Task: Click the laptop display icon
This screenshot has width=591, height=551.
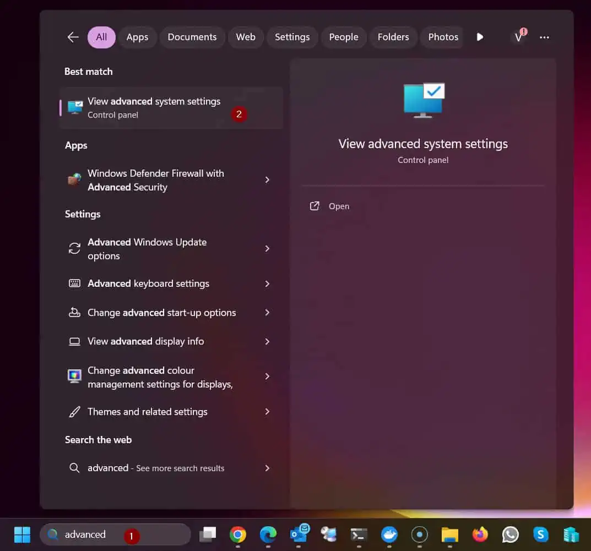Action: pyautogui.click(x=74, y=341)
